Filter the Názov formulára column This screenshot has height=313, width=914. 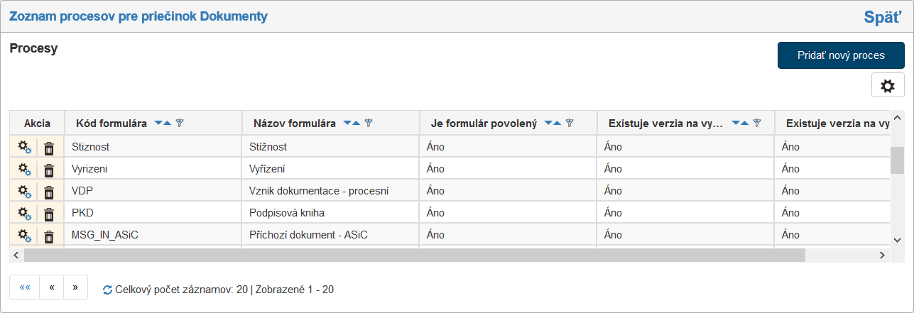(369, 123)
